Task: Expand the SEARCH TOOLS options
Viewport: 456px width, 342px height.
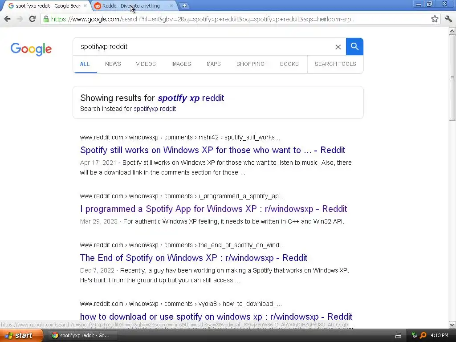Action: pyautogui.click(x=335, y=64)
